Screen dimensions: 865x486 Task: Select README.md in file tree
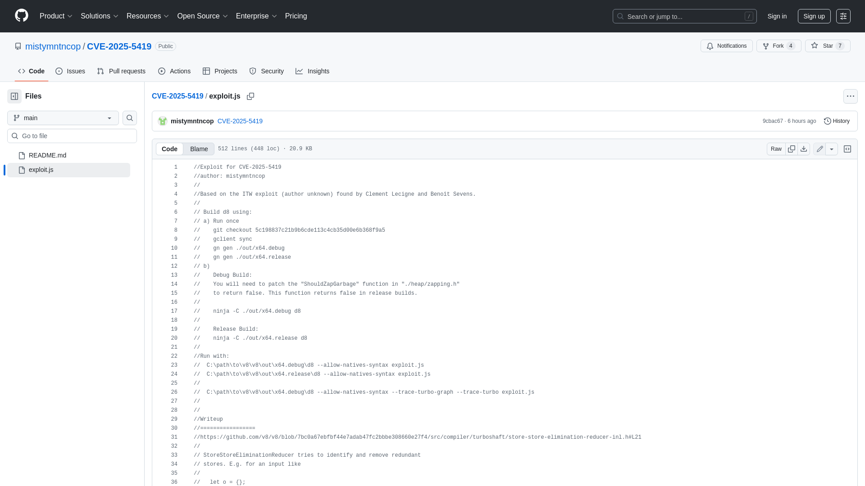[68, 155]
